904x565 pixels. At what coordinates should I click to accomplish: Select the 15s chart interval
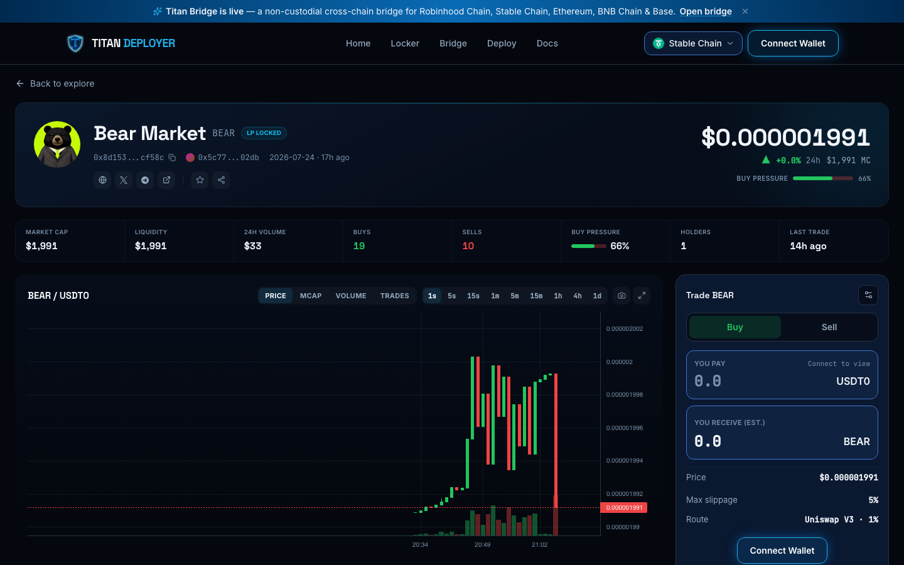pyautogui.click(x=473, y=296)
